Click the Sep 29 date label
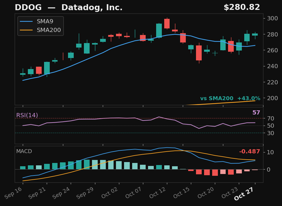Screen dimensions: 282x206 point(86,193)
